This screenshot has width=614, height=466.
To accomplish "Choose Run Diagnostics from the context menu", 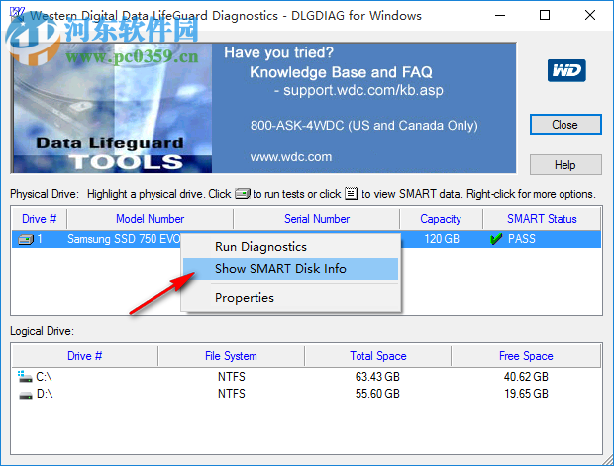I will pyautogui.click(x=290, y=247).
